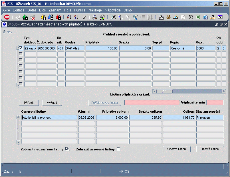Image resolution: width=230 pixels, height=177 pixels.
Task: Click the Smazat listinu button
Action: coord(177,149)
